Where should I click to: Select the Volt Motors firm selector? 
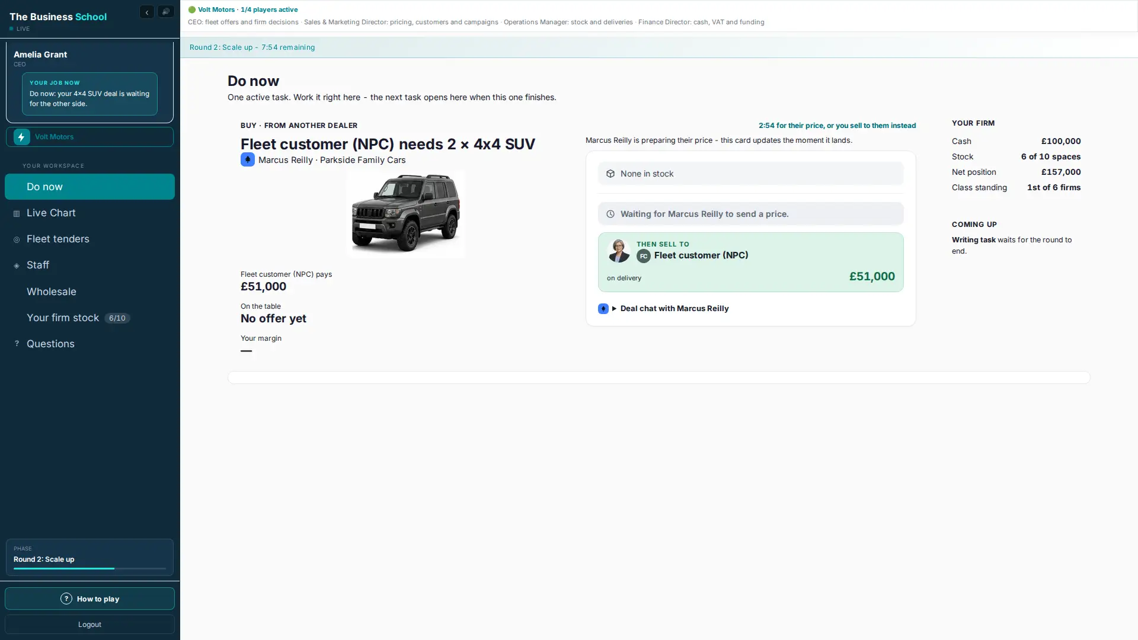(x=89, y=137)
